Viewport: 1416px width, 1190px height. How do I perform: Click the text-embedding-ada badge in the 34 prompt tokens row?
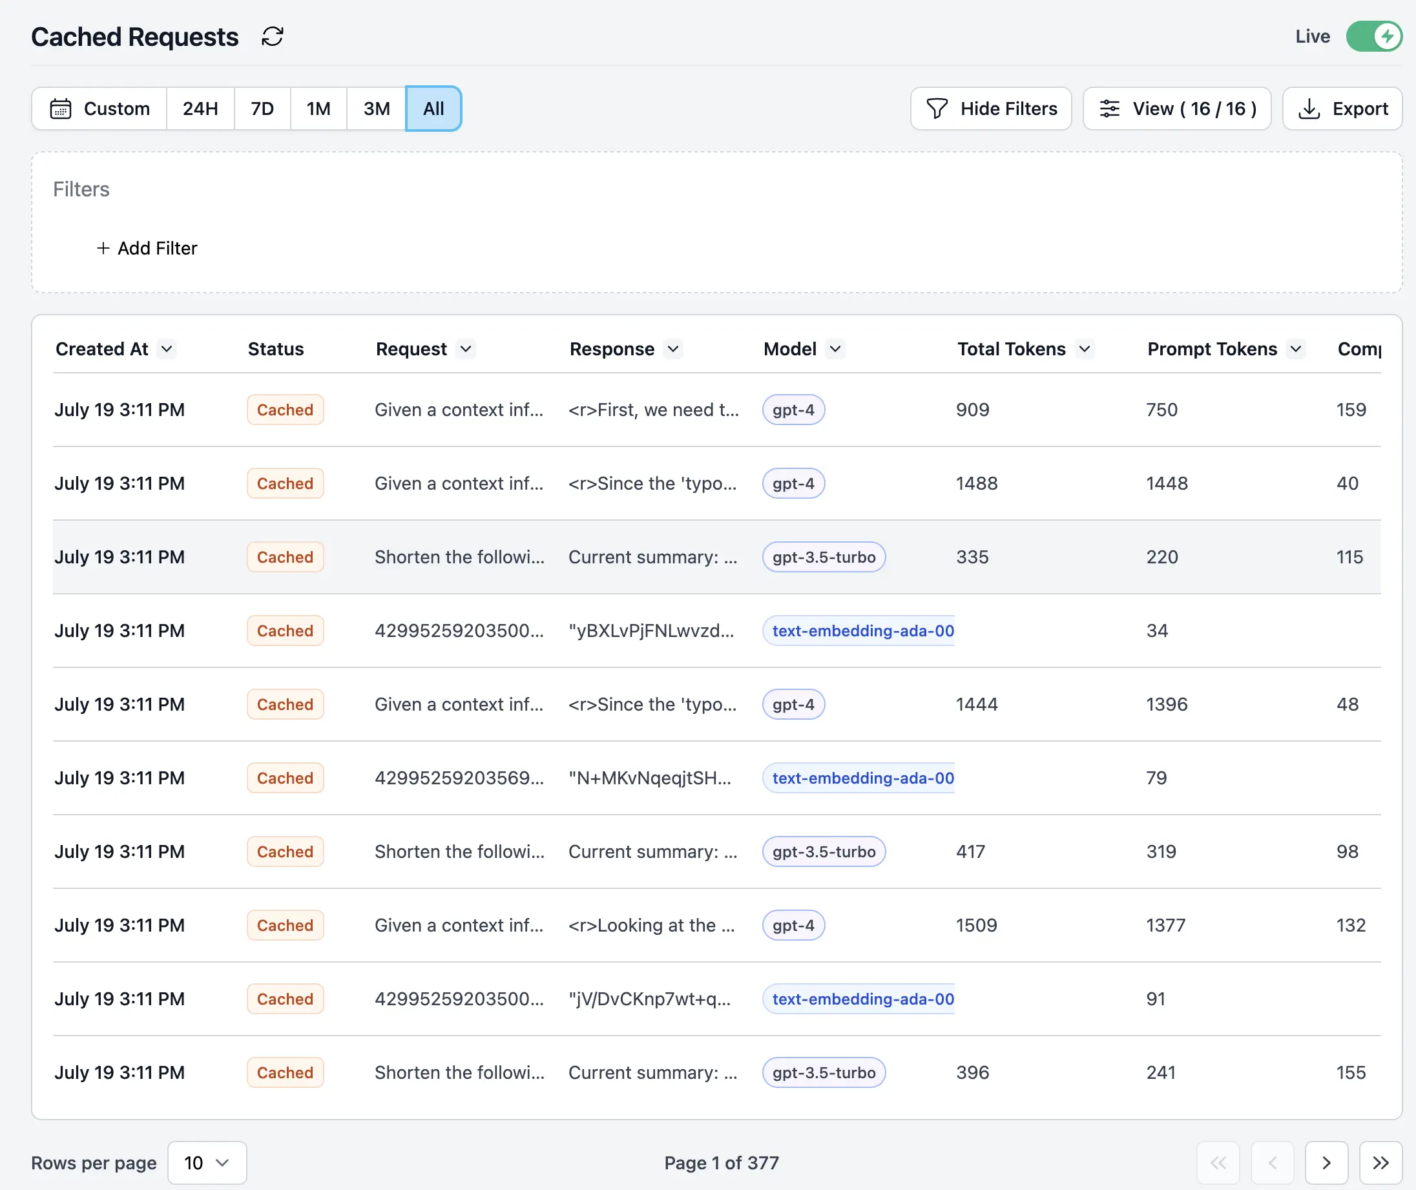pos(859,630)
